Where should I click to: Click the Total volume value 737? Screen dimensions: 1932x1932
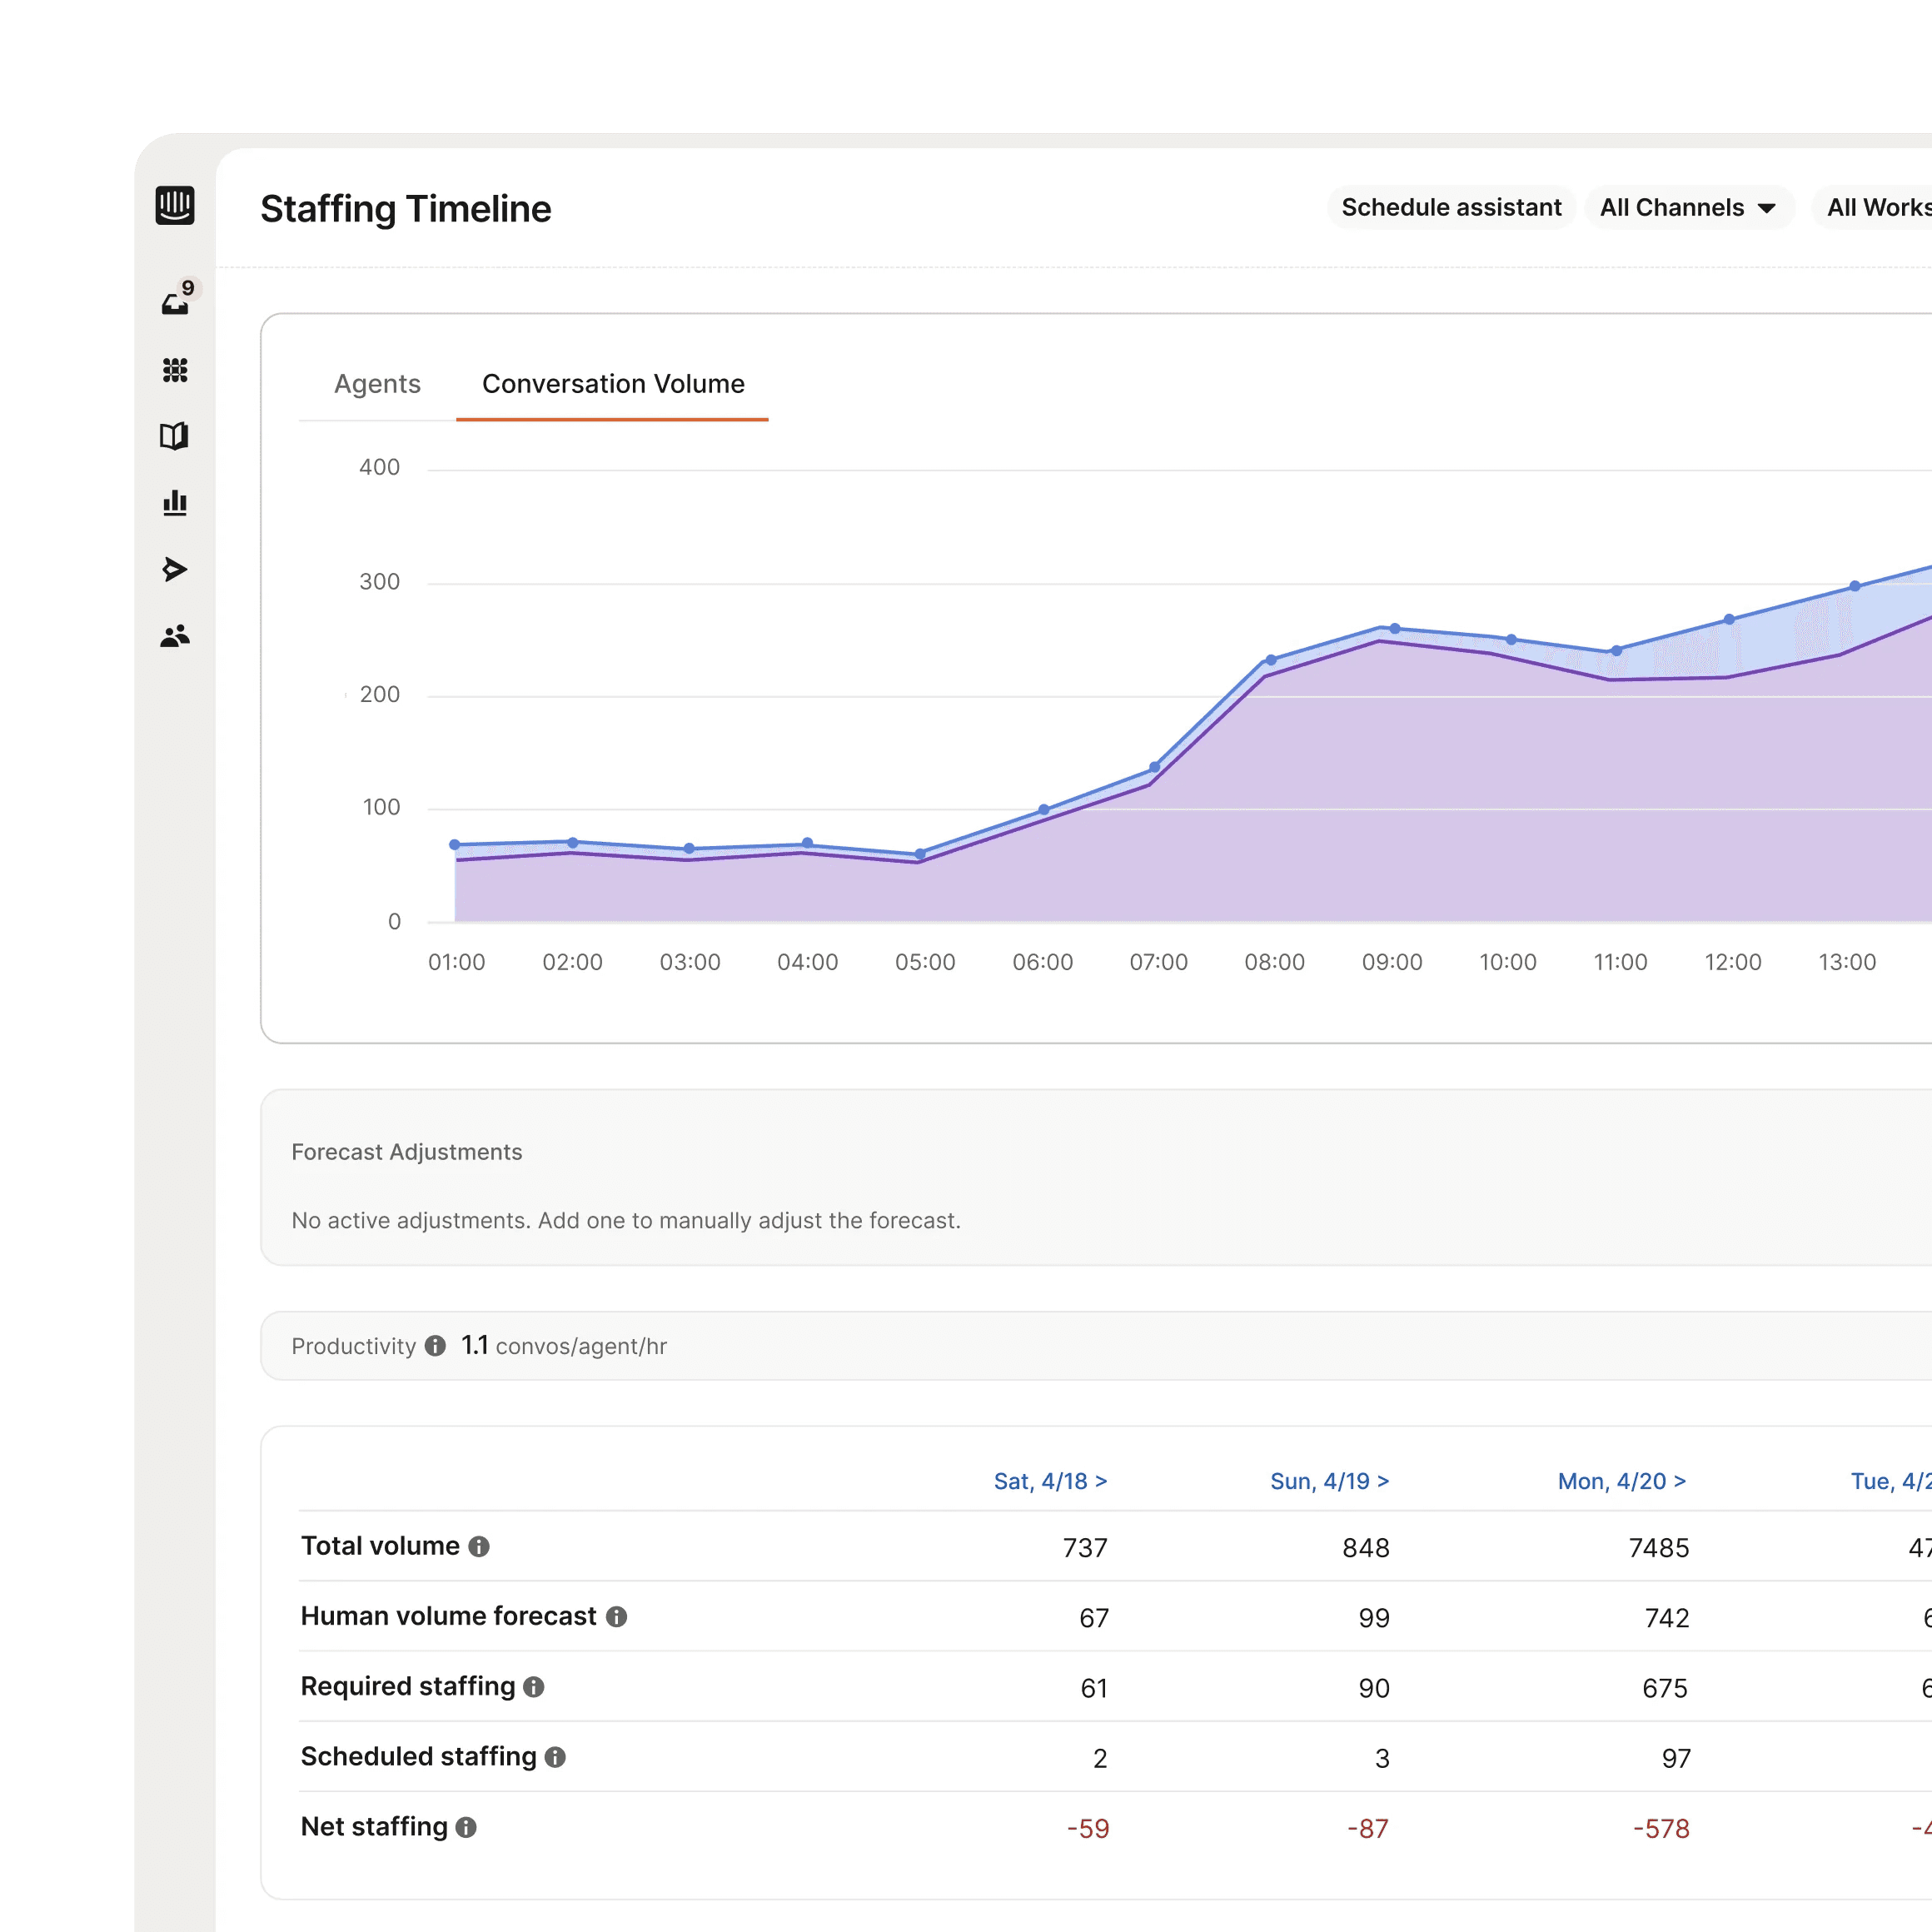click(1085, 1548)
